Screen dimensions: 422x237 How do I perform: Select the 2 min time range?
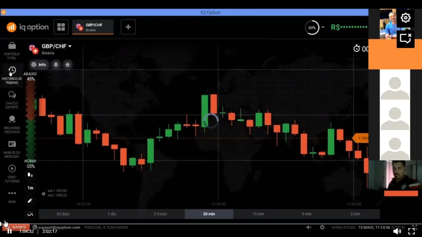pyautogui.click(x=355, y=214)
